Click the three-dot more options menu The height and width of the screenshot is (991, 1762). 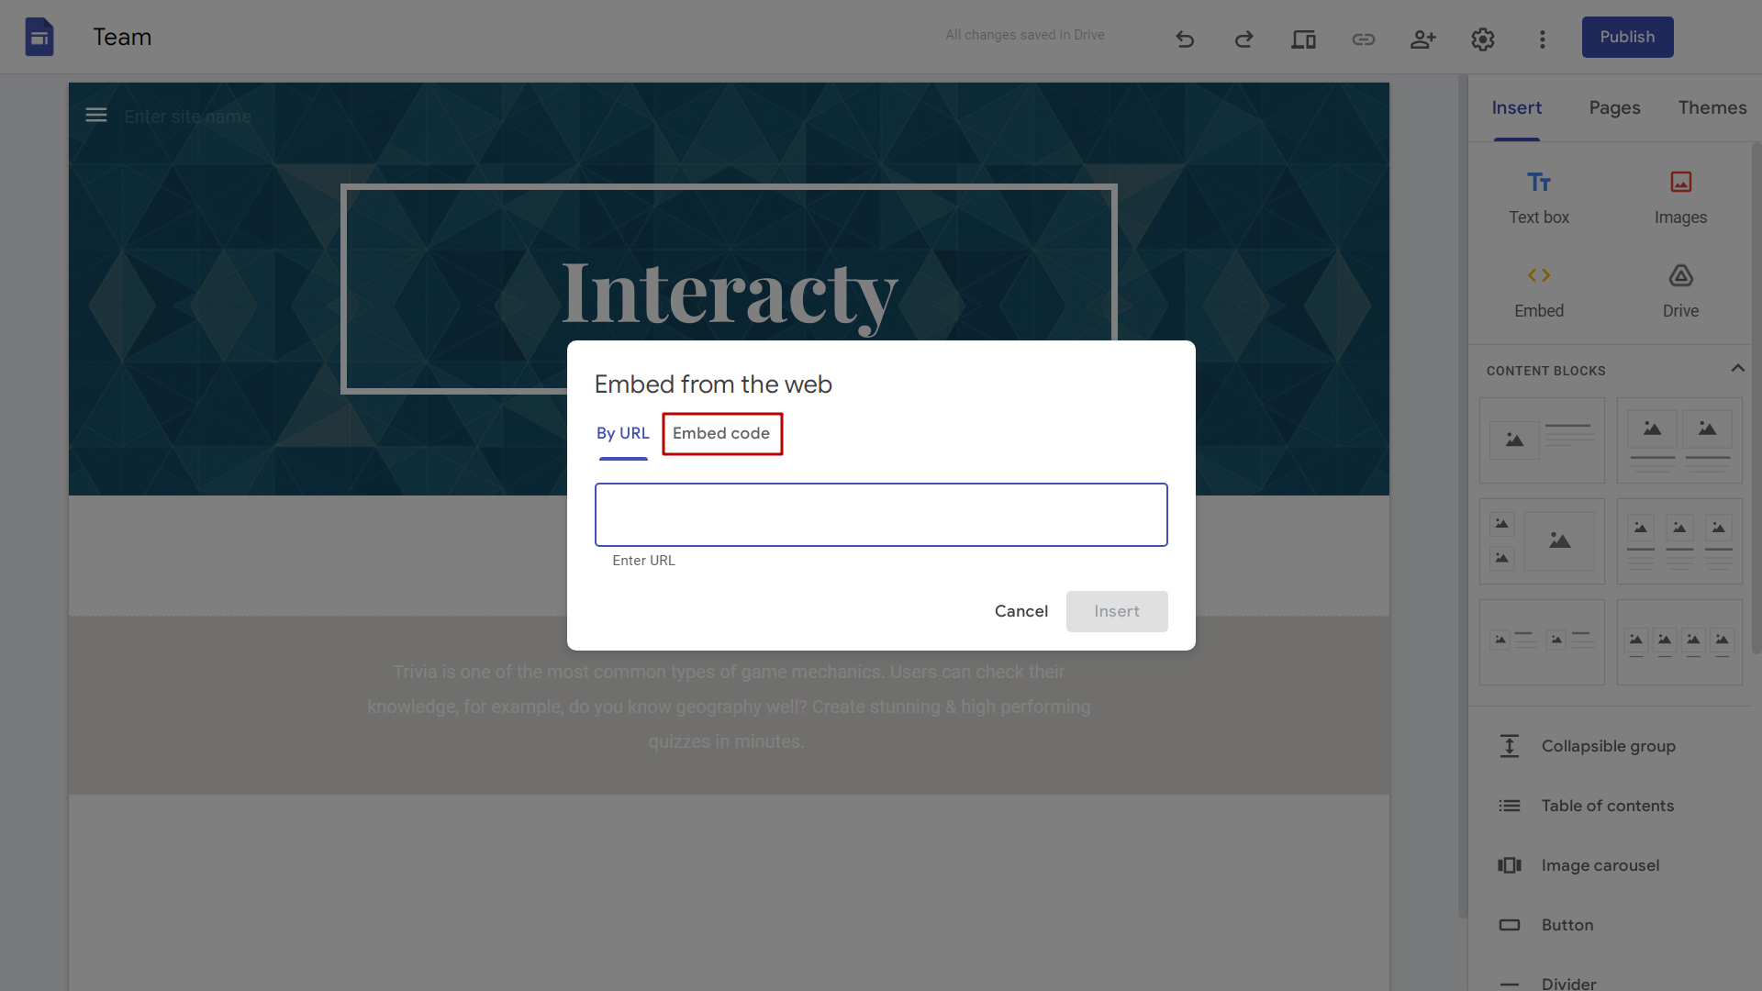coord(1542,37)
